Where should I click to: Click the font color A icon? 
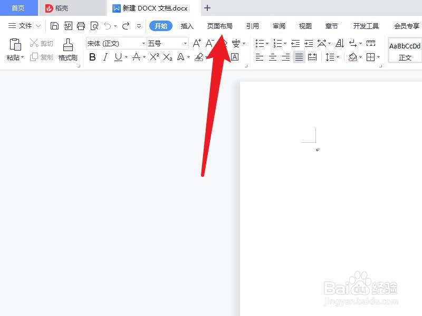pos(137,57)
